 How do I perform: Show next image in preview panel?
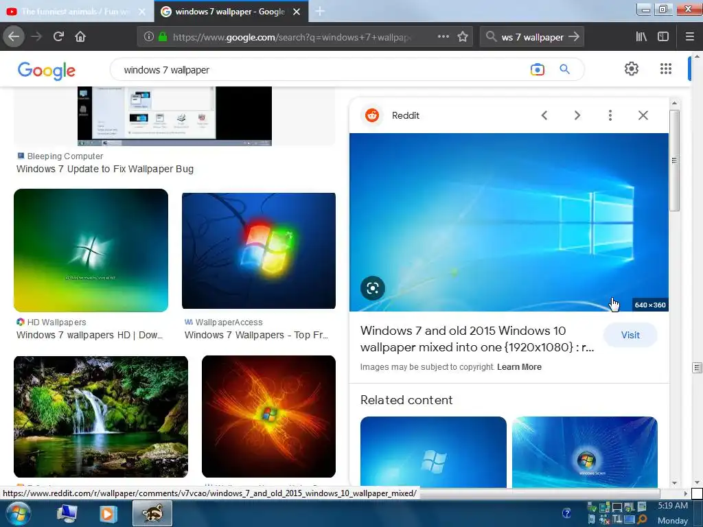tap(577, 115)
